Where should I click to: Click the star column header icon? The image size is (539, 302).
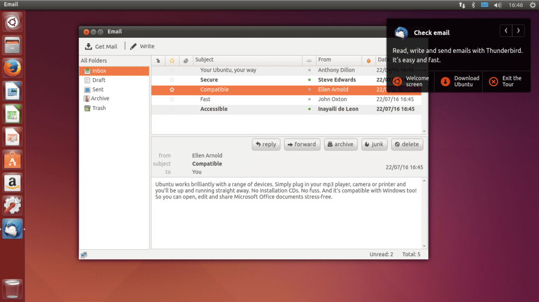click(172, 60)
